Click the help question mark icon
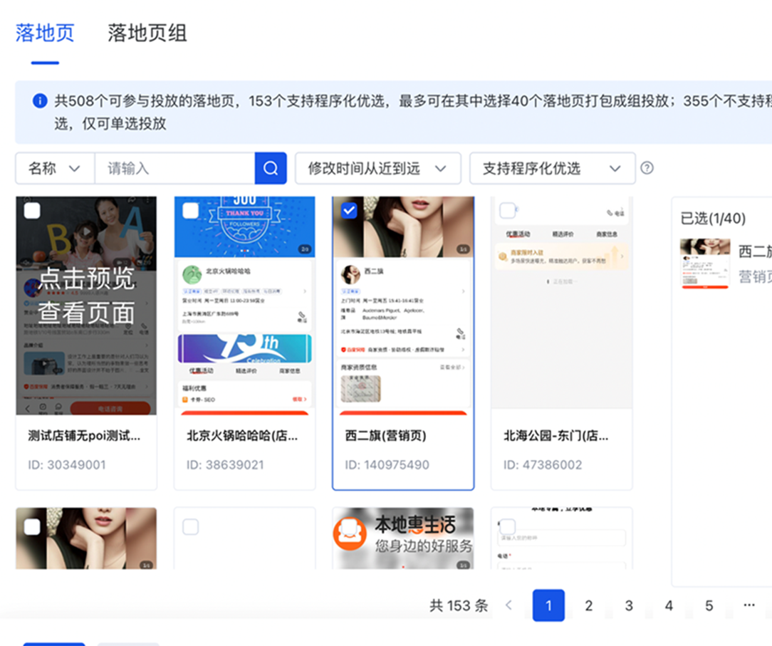Image resolution: width=772 pixels, height=646 pixels. 647,169
